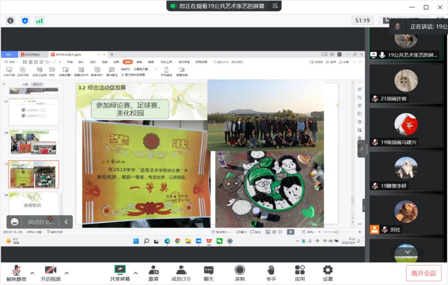Open the screen-share banner menu icon
Viewport: 448px width, 285px height.
coord(275,6)
